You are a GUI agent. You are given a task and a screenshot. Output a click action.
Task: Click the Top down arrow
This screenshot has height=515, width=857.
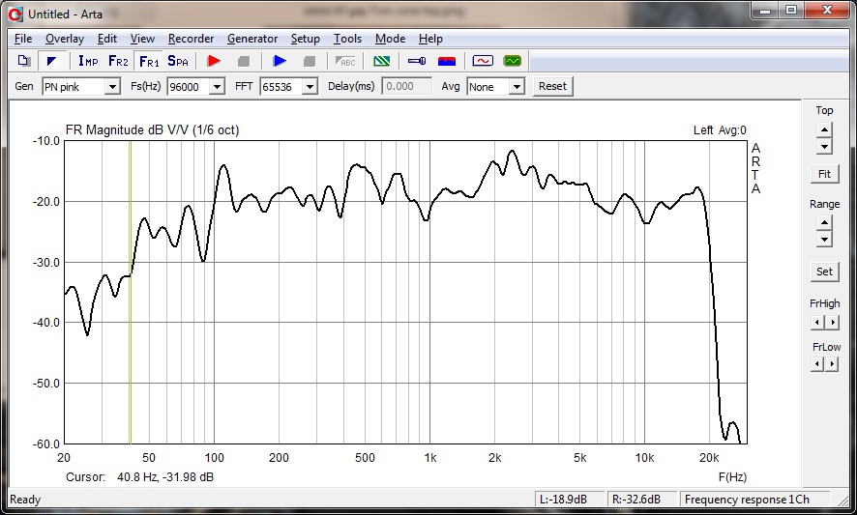(x=824, y=146)
